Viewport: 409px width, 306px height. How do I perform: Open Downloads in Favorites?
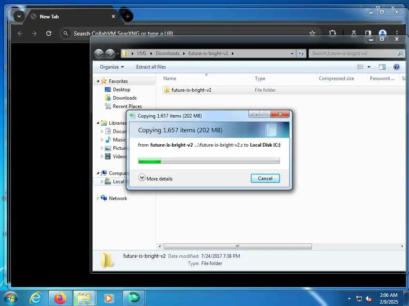coord(125,98)
